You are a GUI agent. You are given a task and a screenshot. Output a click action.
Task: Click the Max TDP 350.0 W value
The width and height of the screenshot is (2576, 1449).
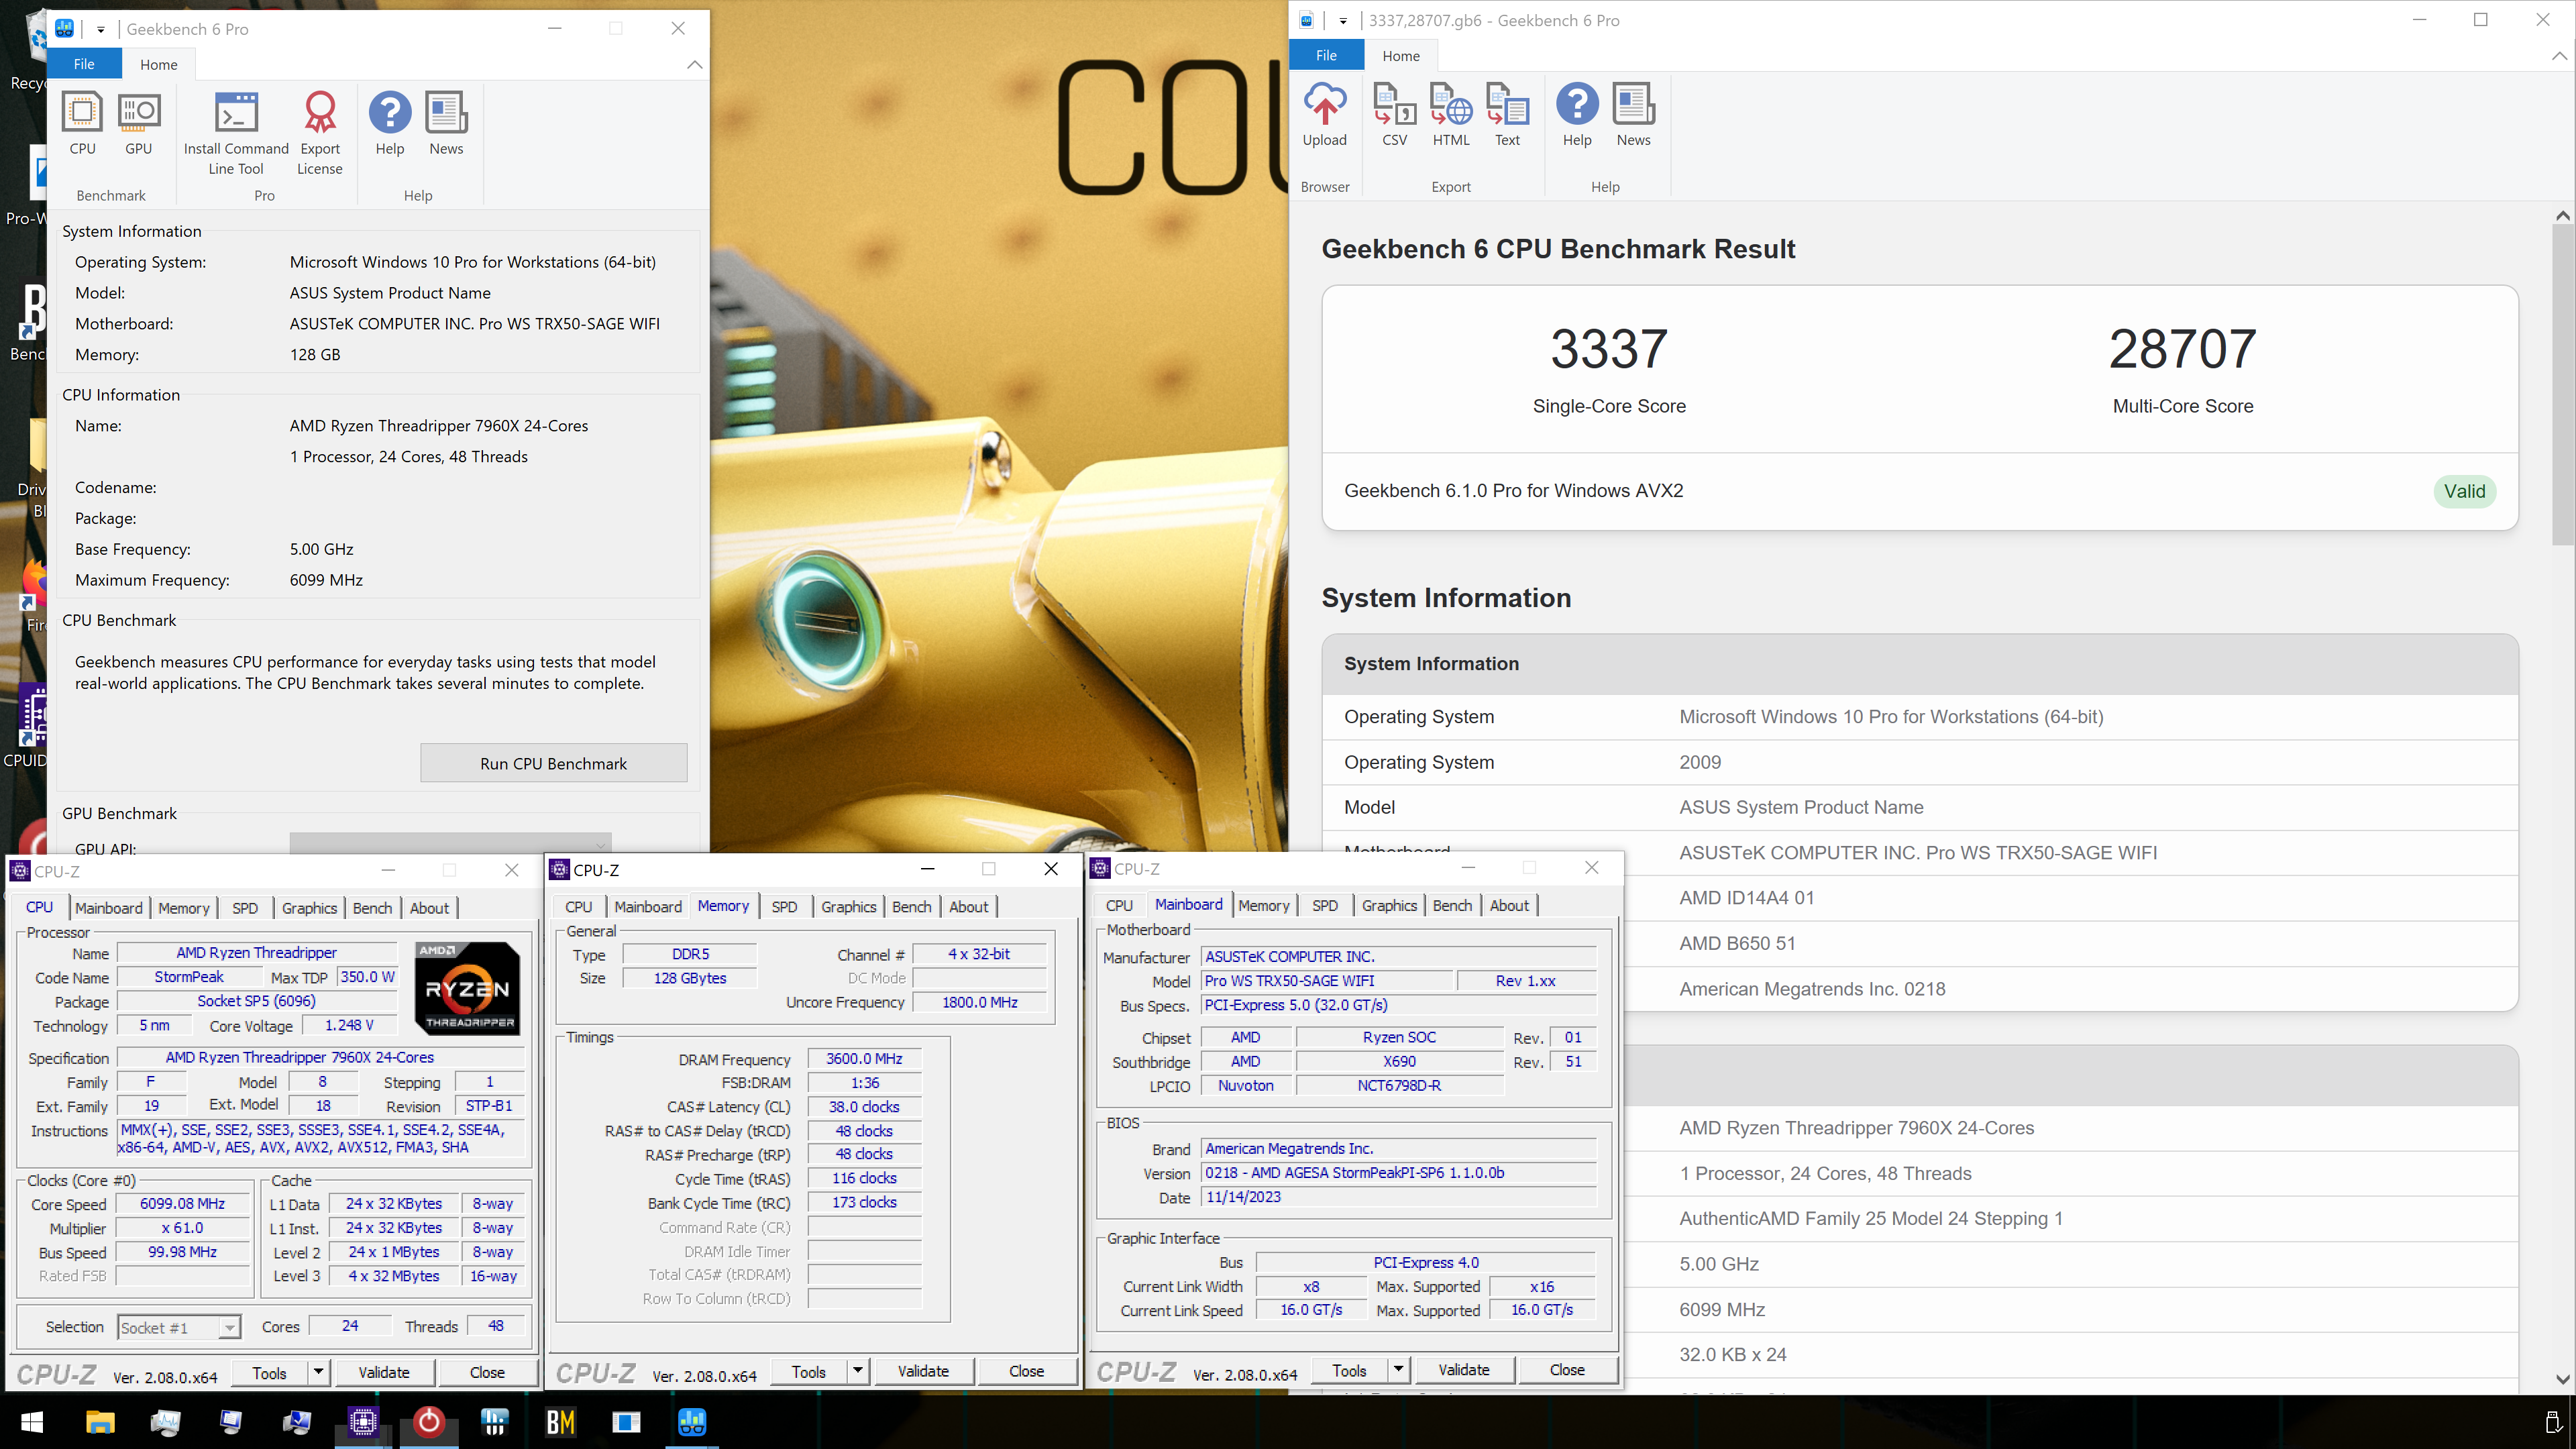367,977
